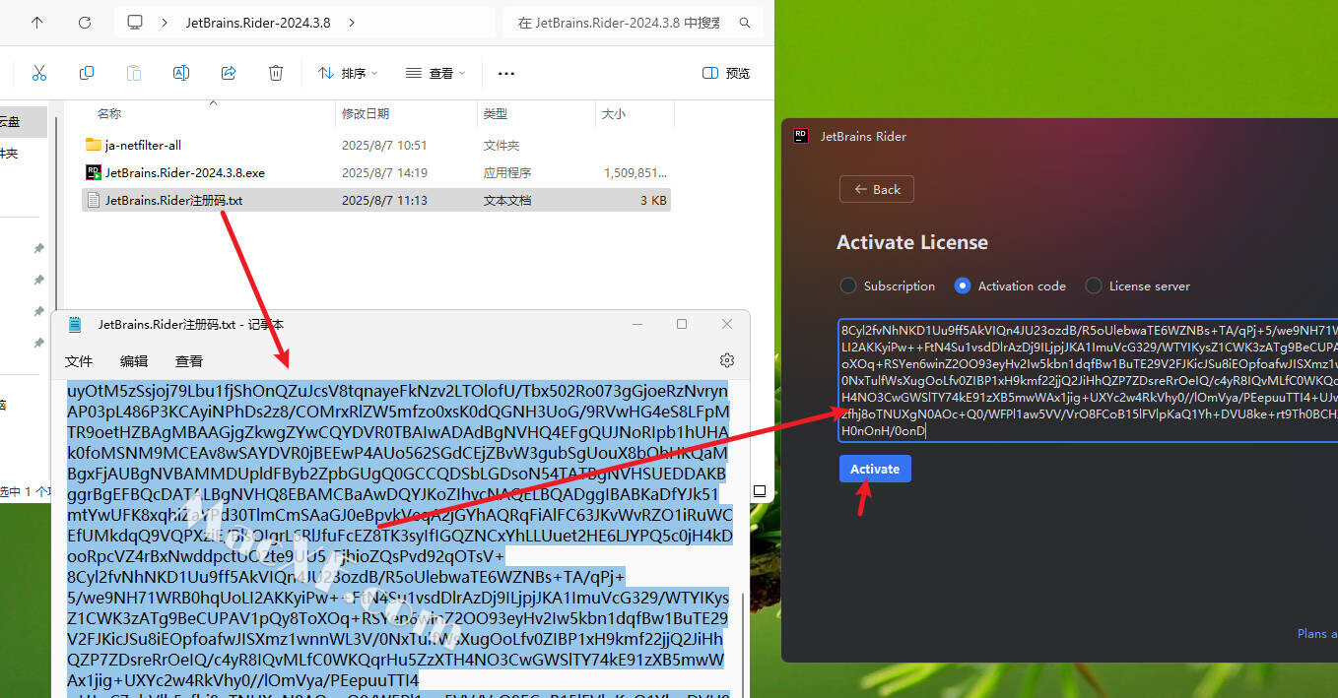Open the 查看 menu in Notepad
Viewport: 1338px width, 698px height.
(189, 360)
